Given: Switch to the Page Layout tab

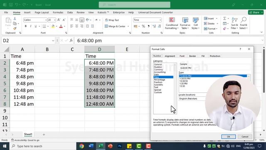Looking at the screenshot, I should coord(42,12).
